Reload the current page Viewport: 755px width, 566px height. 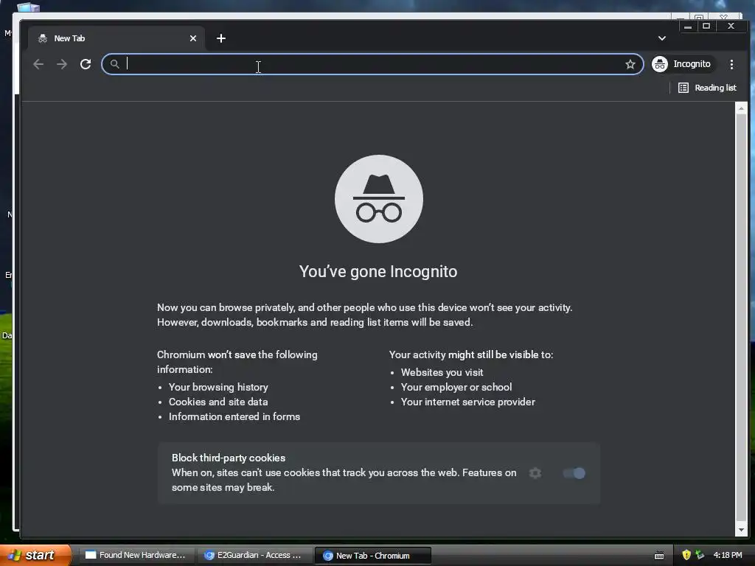(86, 64)
